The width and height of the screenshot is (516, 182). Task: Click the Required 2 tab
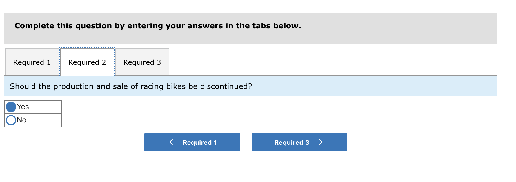point(87,62)
